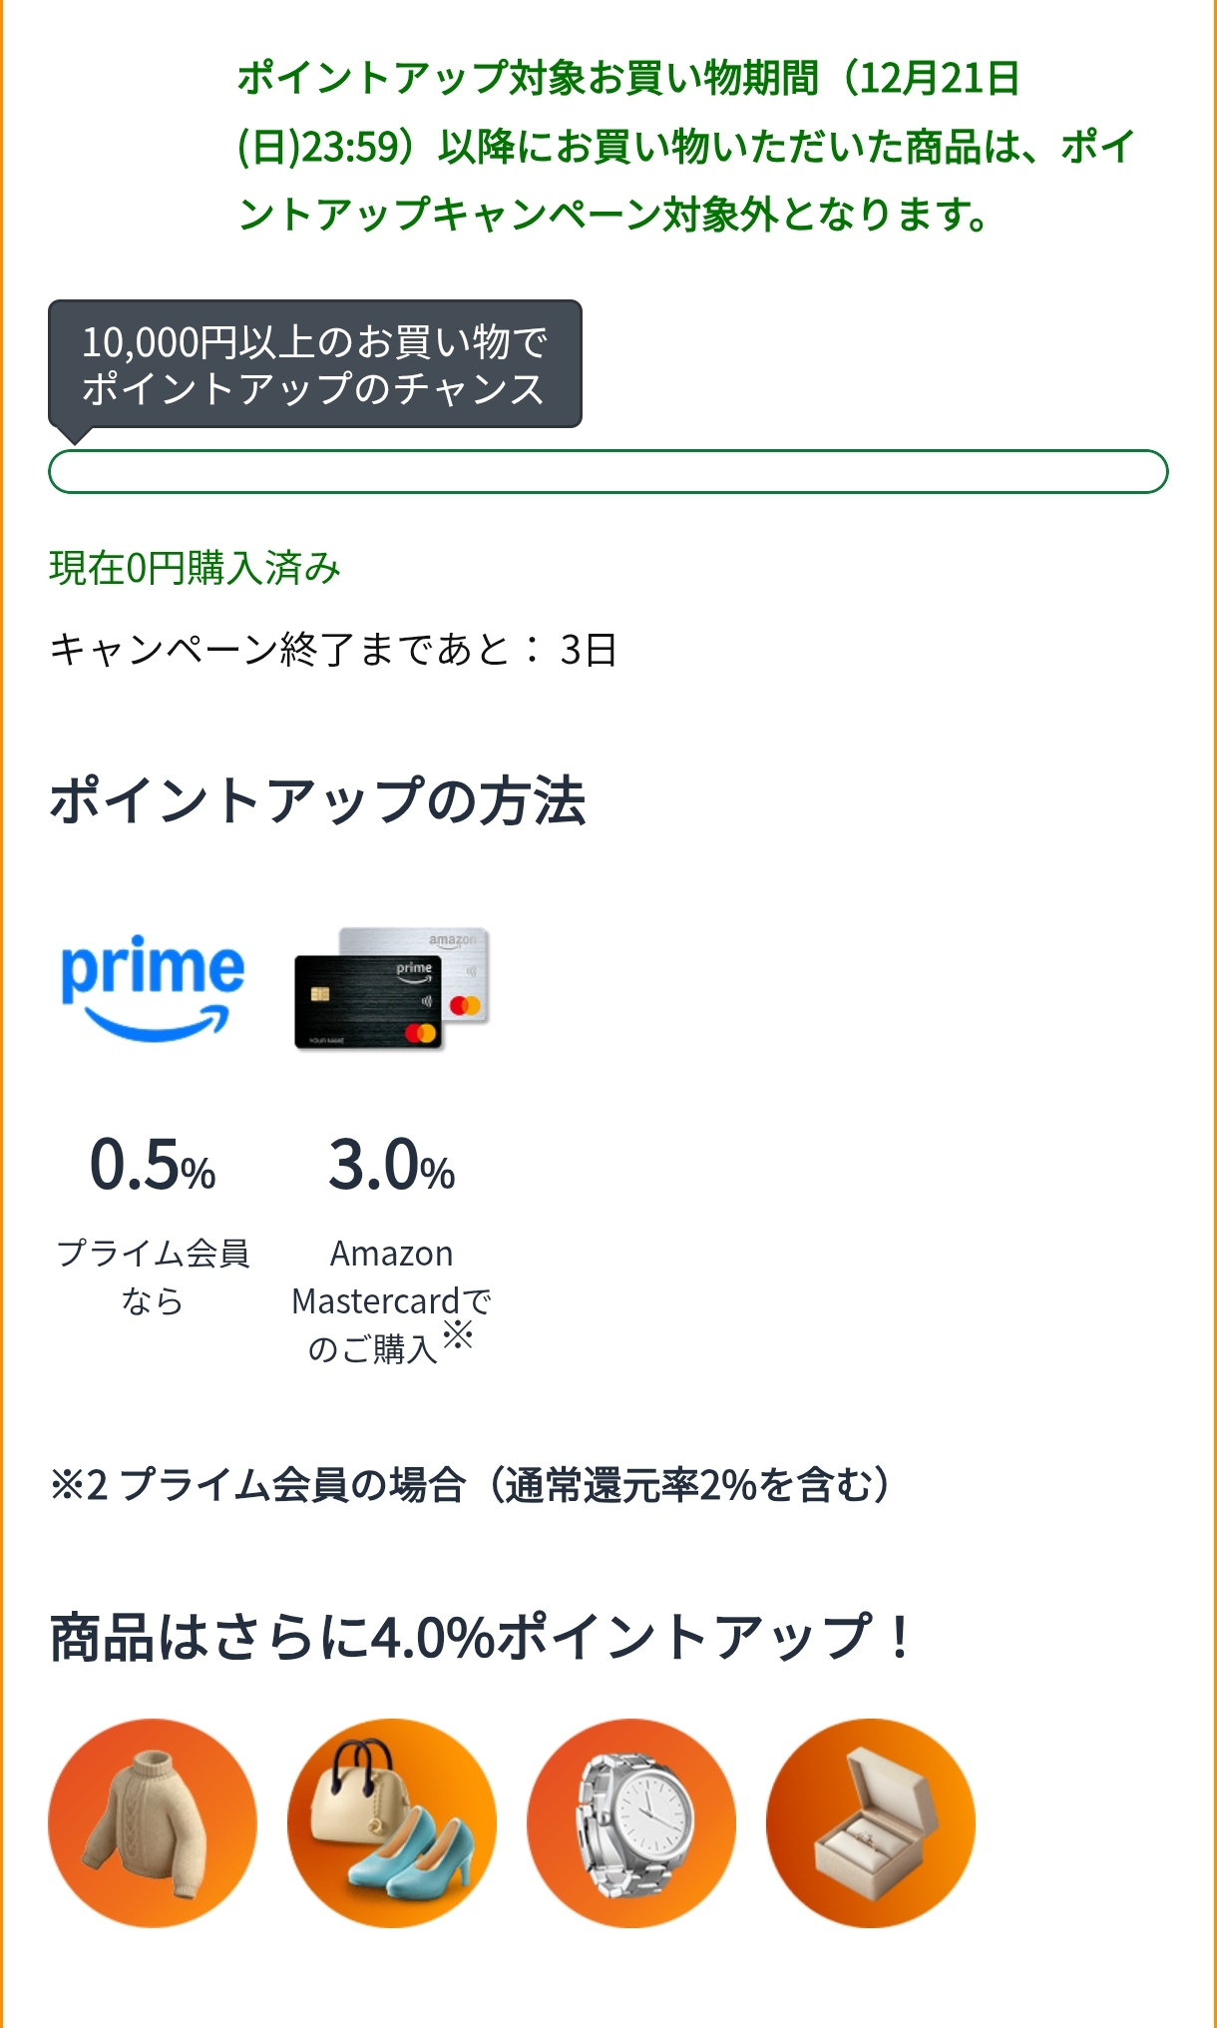Click the ※2 プライム会員の場合 footnote
The height and width of the screenshot is (2028, 1217).
click(x=471, y=1485)
